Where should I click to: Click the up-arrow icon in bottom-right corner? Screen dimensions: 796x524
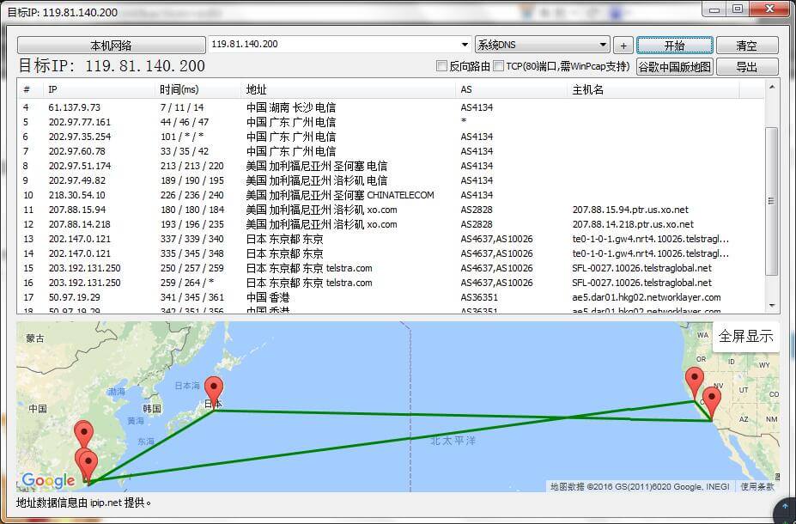[782, 510]
